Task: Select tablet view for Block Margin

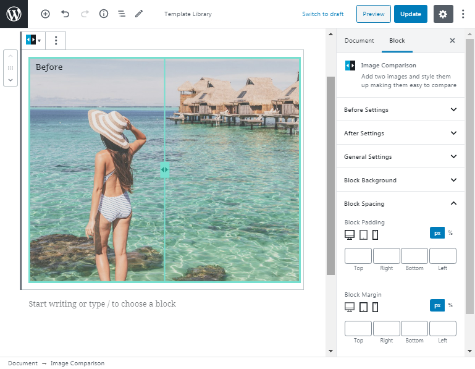Action: (x=363, y=307)
